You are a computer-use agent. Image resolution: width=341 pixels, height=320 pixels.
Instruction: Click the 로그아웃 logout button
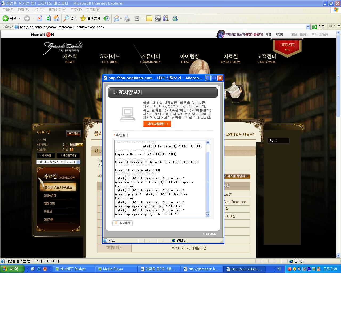pos(74,133)
